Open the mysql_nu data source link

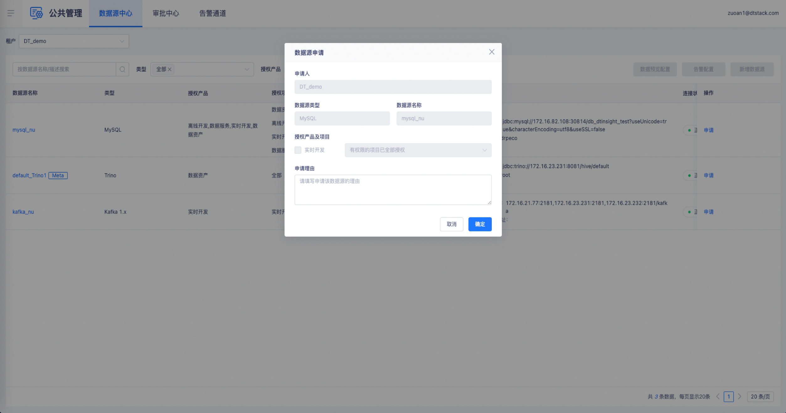pos(24,130)
